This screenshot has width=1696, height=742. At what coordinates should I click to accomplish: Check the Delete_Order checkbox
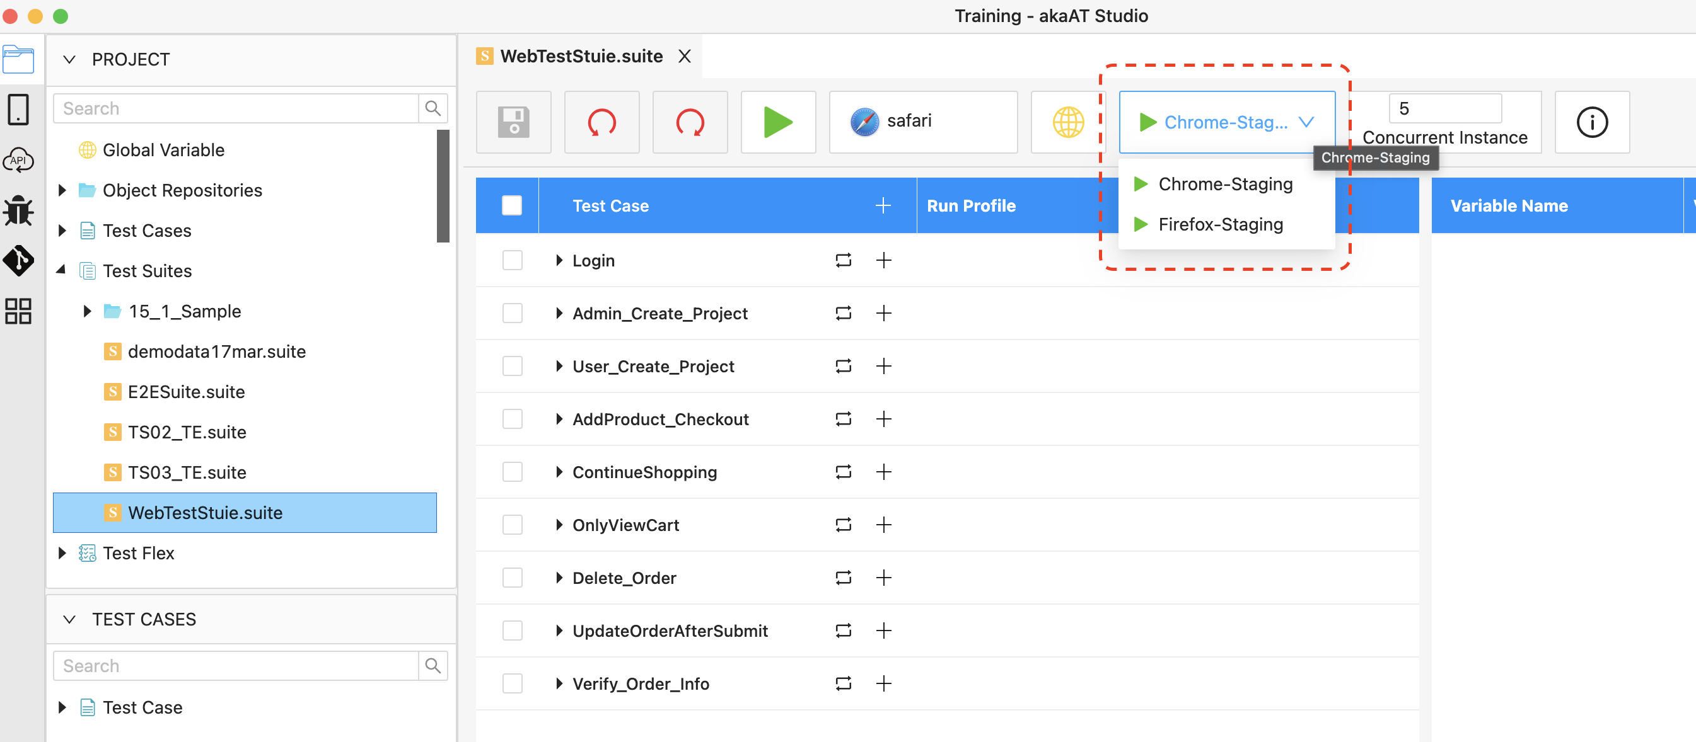[512, 578]
